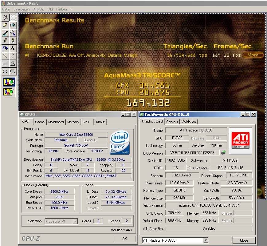Click the Multiplier value x 9.5
This screenshot has width=267, height=246.
tap(59, 197)
